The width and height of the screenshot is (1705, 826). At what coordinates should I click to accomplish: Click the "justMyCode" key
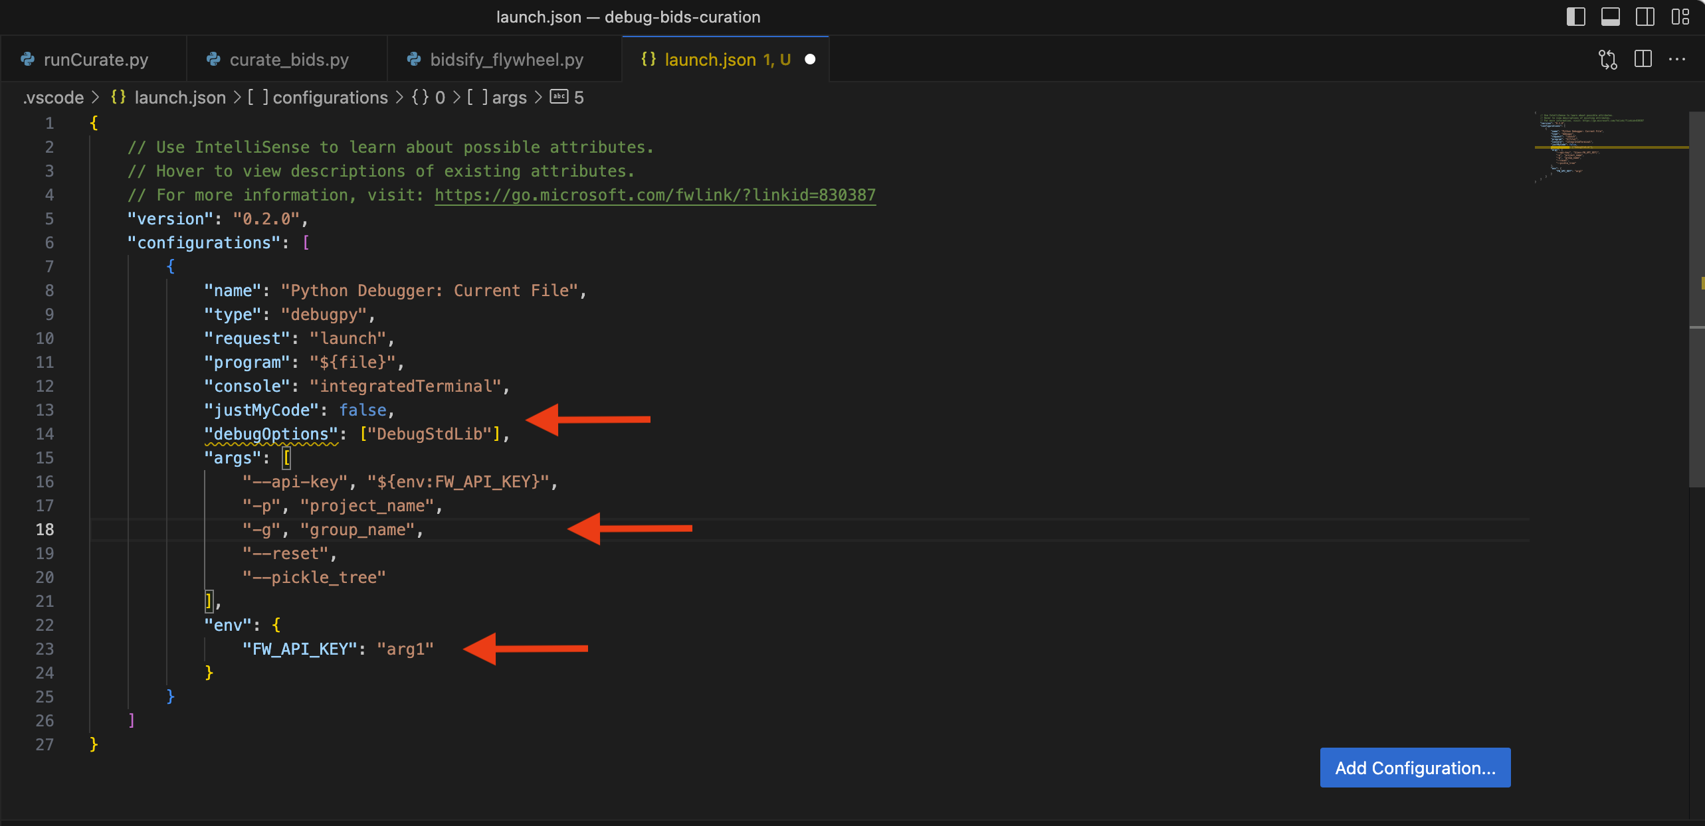tap(262, 410)
